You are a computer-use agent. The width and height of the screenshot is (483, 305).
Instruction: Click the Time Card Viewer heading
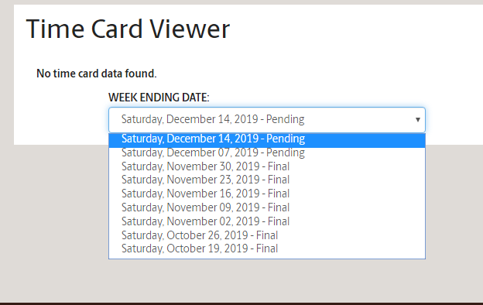click(128, 29)
